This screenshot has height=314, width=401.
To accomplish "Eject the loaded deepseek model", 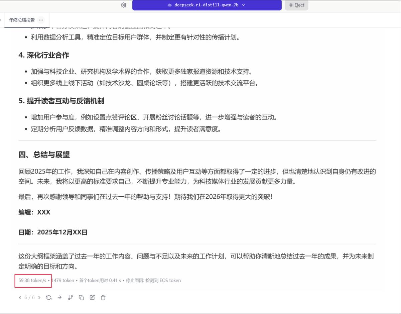I will click(x=296, y=5).
